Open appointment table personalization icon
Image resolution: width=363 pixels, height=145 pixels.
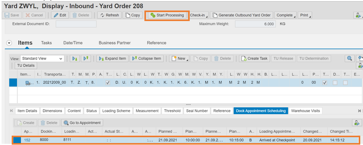click(357, 123)
